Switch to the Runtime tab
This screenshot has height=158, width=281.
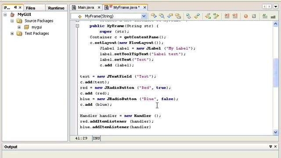[56, 8]
